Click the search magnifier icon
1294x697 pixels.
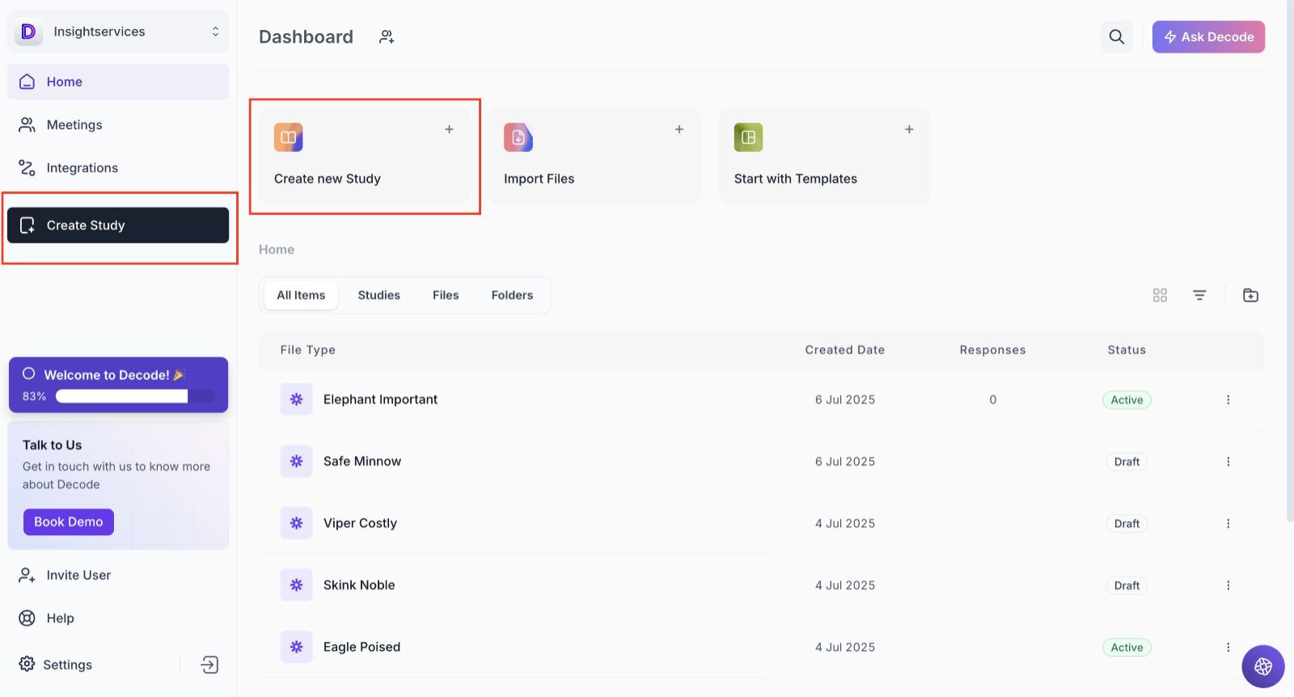tap(1116, 36)
